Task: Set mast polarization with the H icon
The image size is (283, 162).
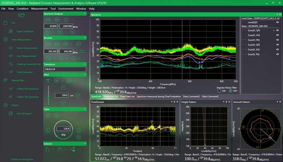Action: (56, 80)
